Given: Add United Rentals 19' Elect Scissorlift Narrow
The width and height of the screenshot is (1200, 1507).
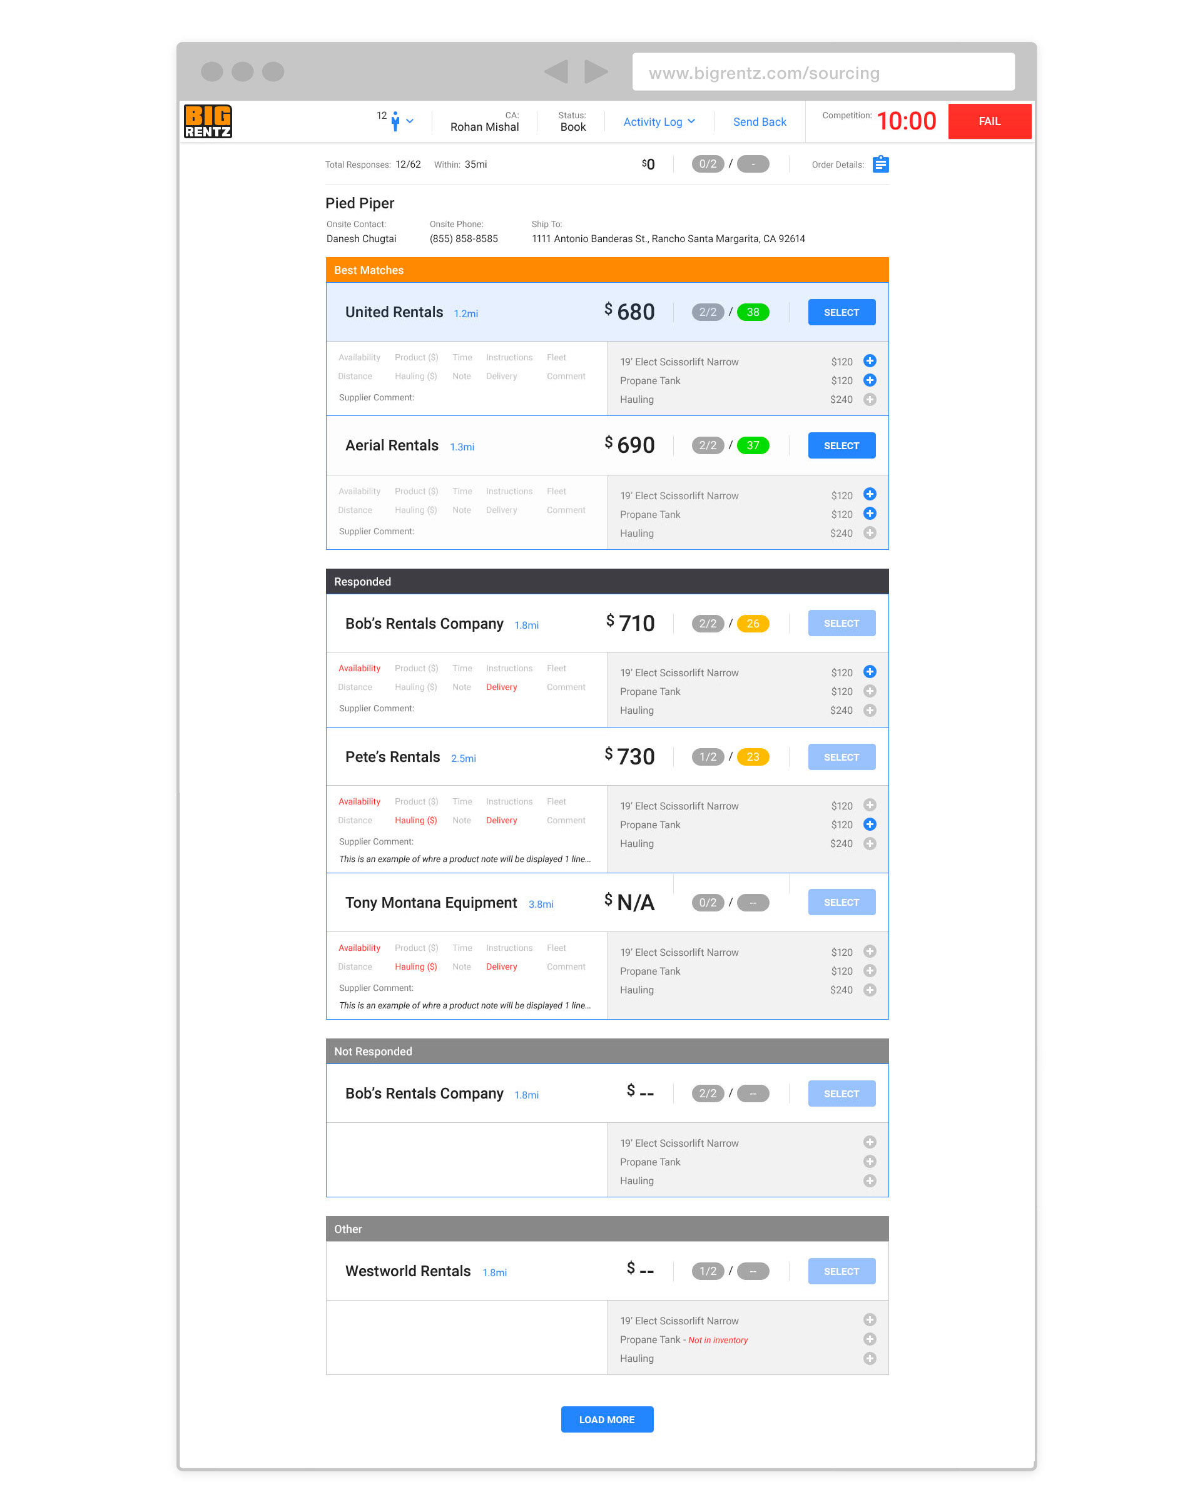Looking at the screenshot, I should click(870, 361).
